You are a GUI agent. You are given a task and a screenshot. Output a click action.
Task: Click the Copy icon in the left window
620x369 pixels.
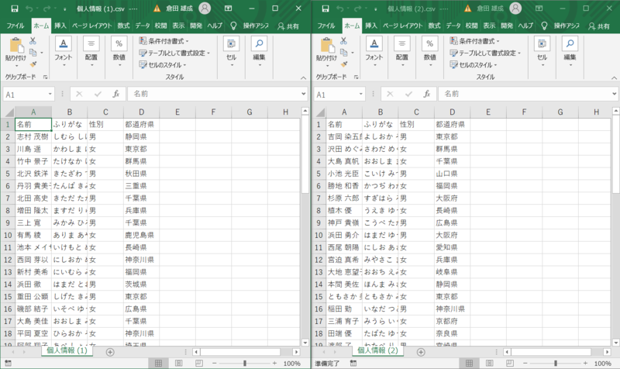point(33,52)
